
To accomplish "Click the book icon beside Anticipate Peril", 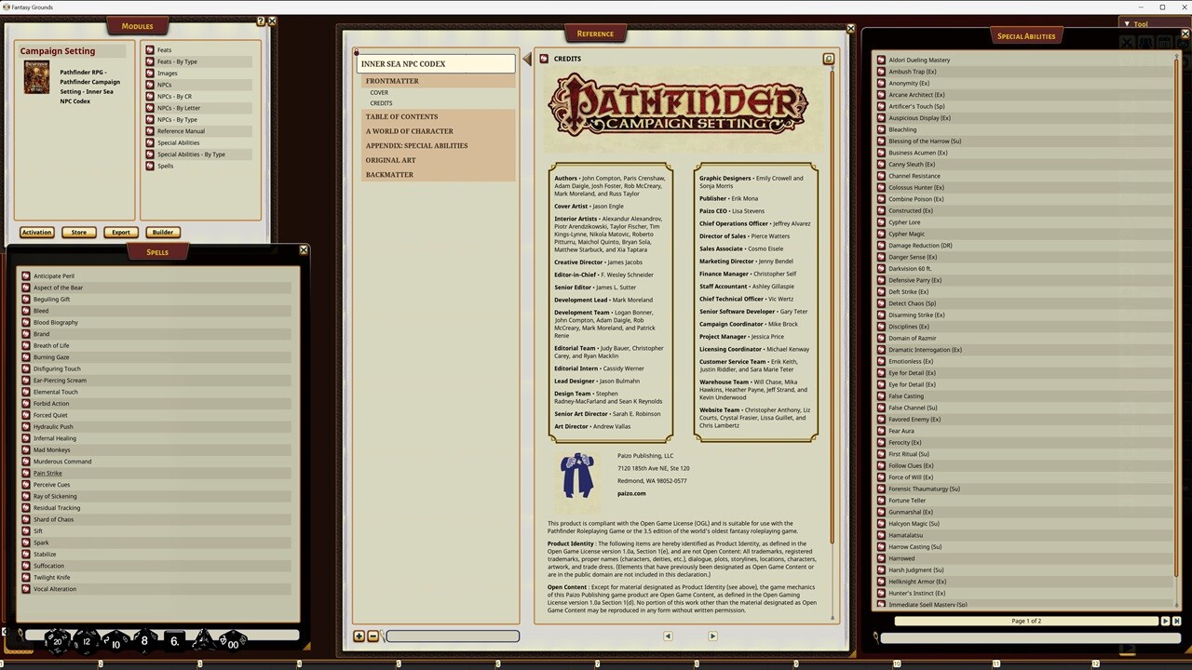I will (25, 275).
